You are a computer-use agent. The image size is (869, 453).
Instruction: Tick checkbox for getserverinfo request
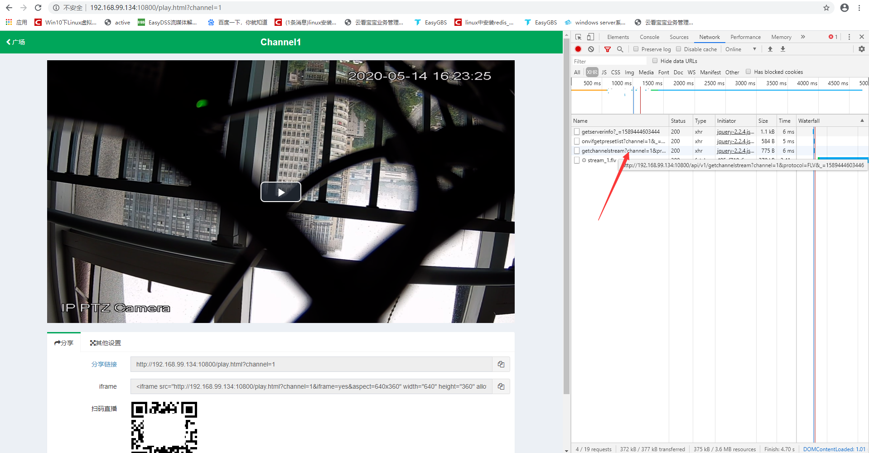[577, 132]
